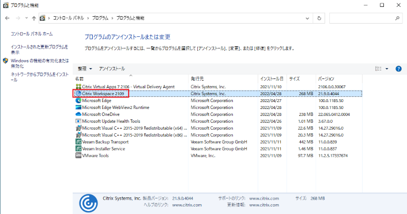Viewport: 407px width, 214px height.
Task: Go up one level with up arrow
Action: coord(34,18)
